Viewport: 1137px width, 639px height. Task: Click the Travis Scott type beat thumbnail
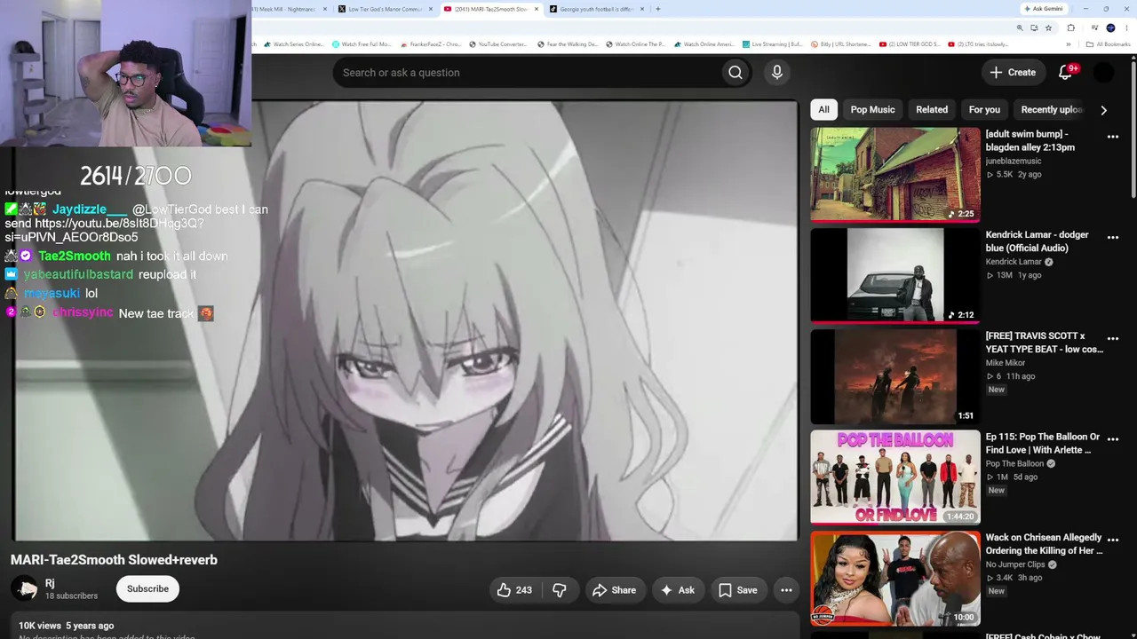(x=895, y=376)
